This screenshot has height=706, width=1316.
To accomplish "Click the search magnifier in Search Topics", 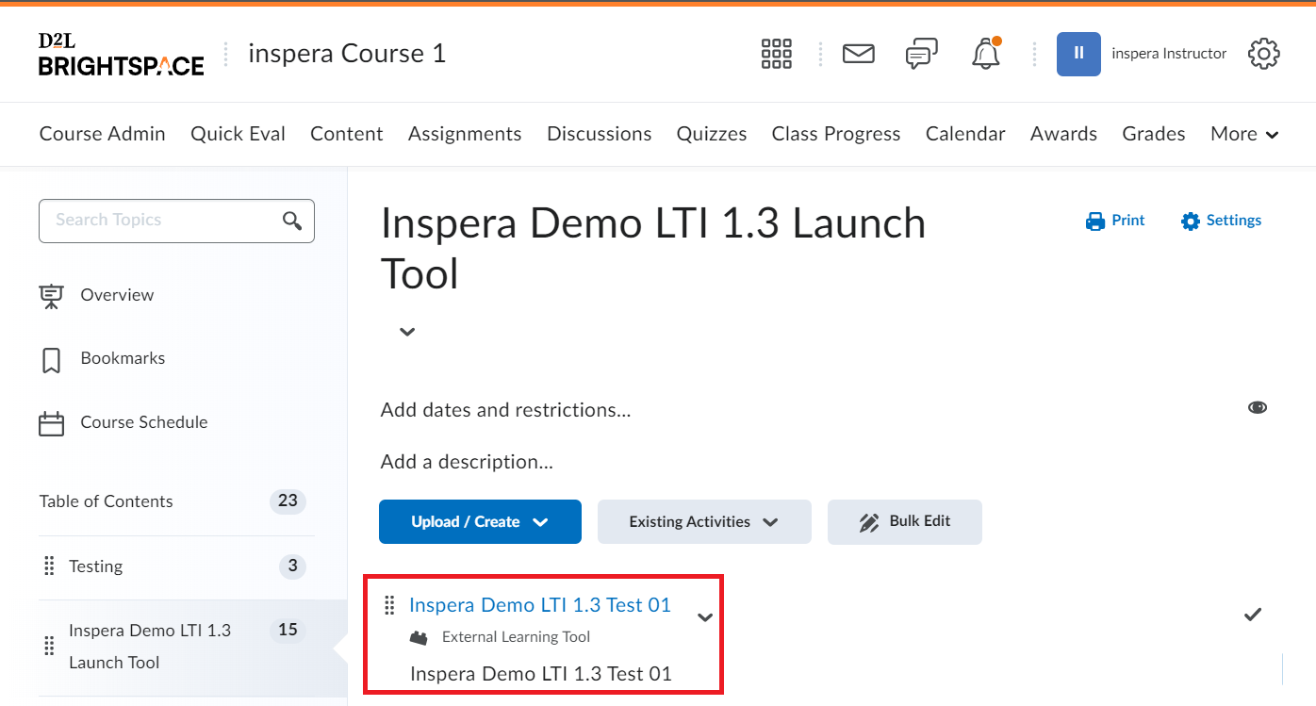I will (x=292, y=221).
